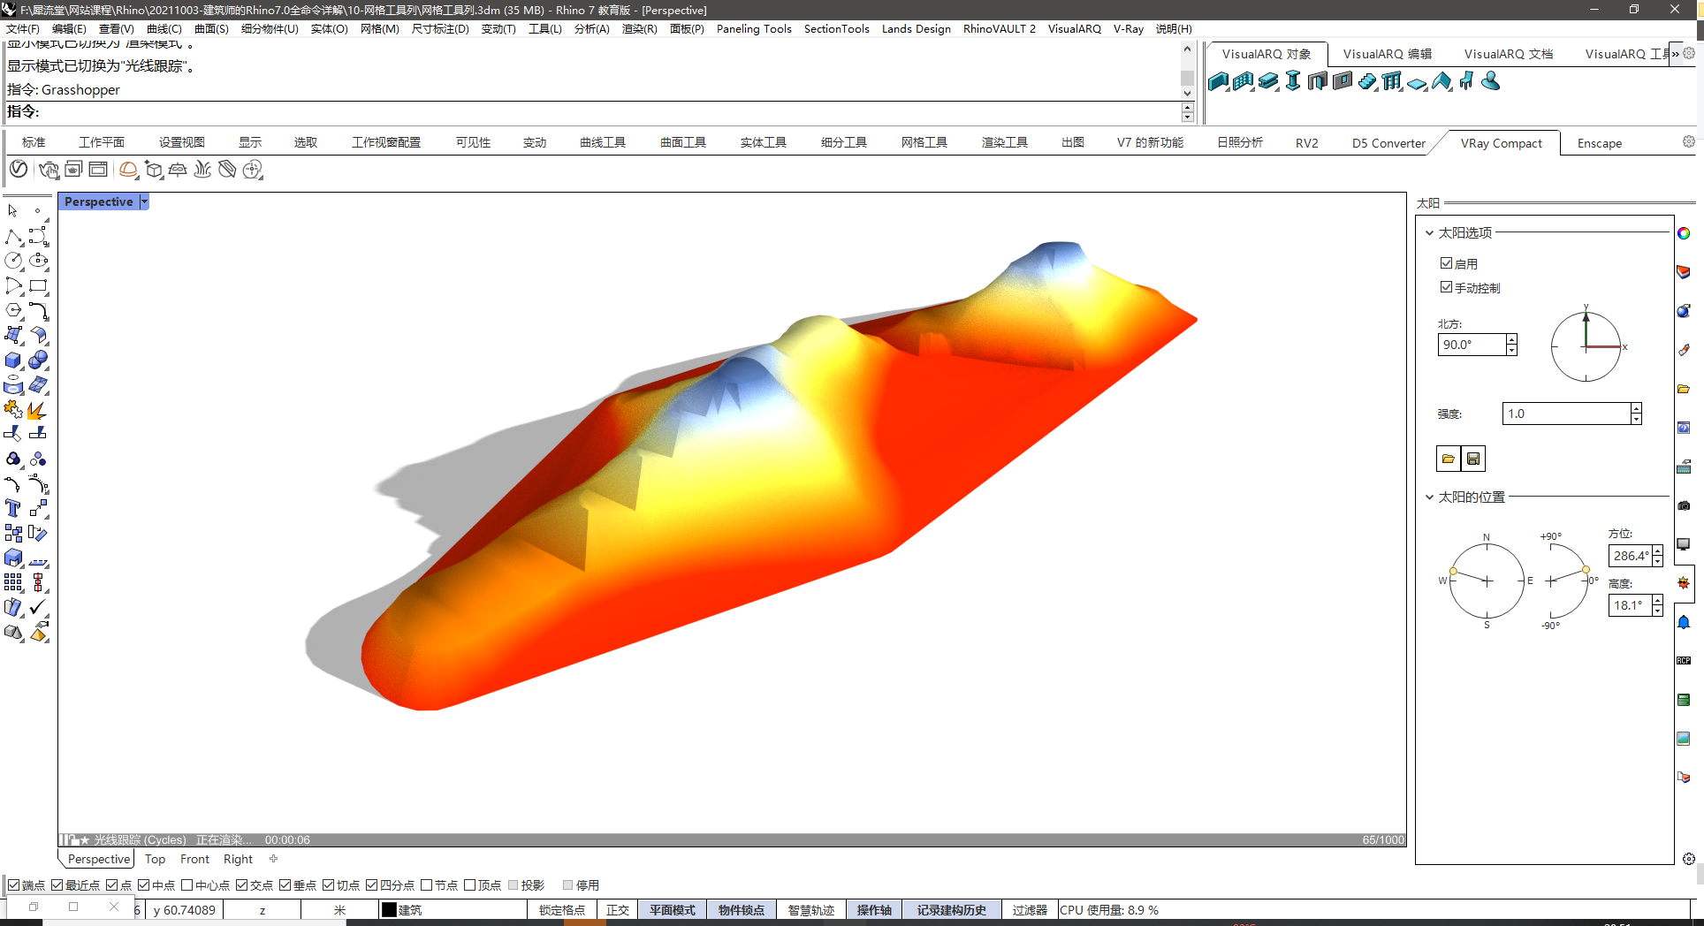Open the V-Ray frame buffer window icon
This screenshot has height=926, width=1704.
(x=98, y=169)
